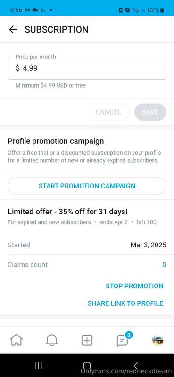Tap the alarm clock status icon

click(127, 10)
